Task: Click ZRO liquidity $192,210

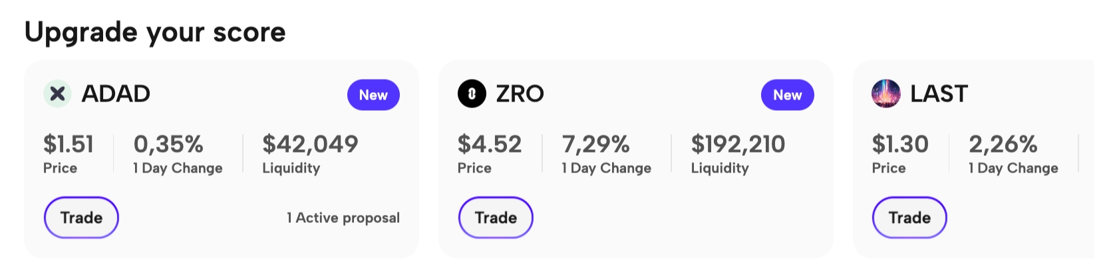Action: tap(738, 144)
